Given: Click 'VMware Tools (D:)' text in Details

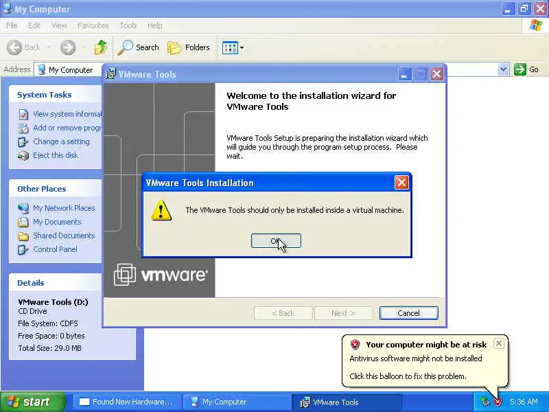Looking at the screenshot, I should [x=53, y=302].
